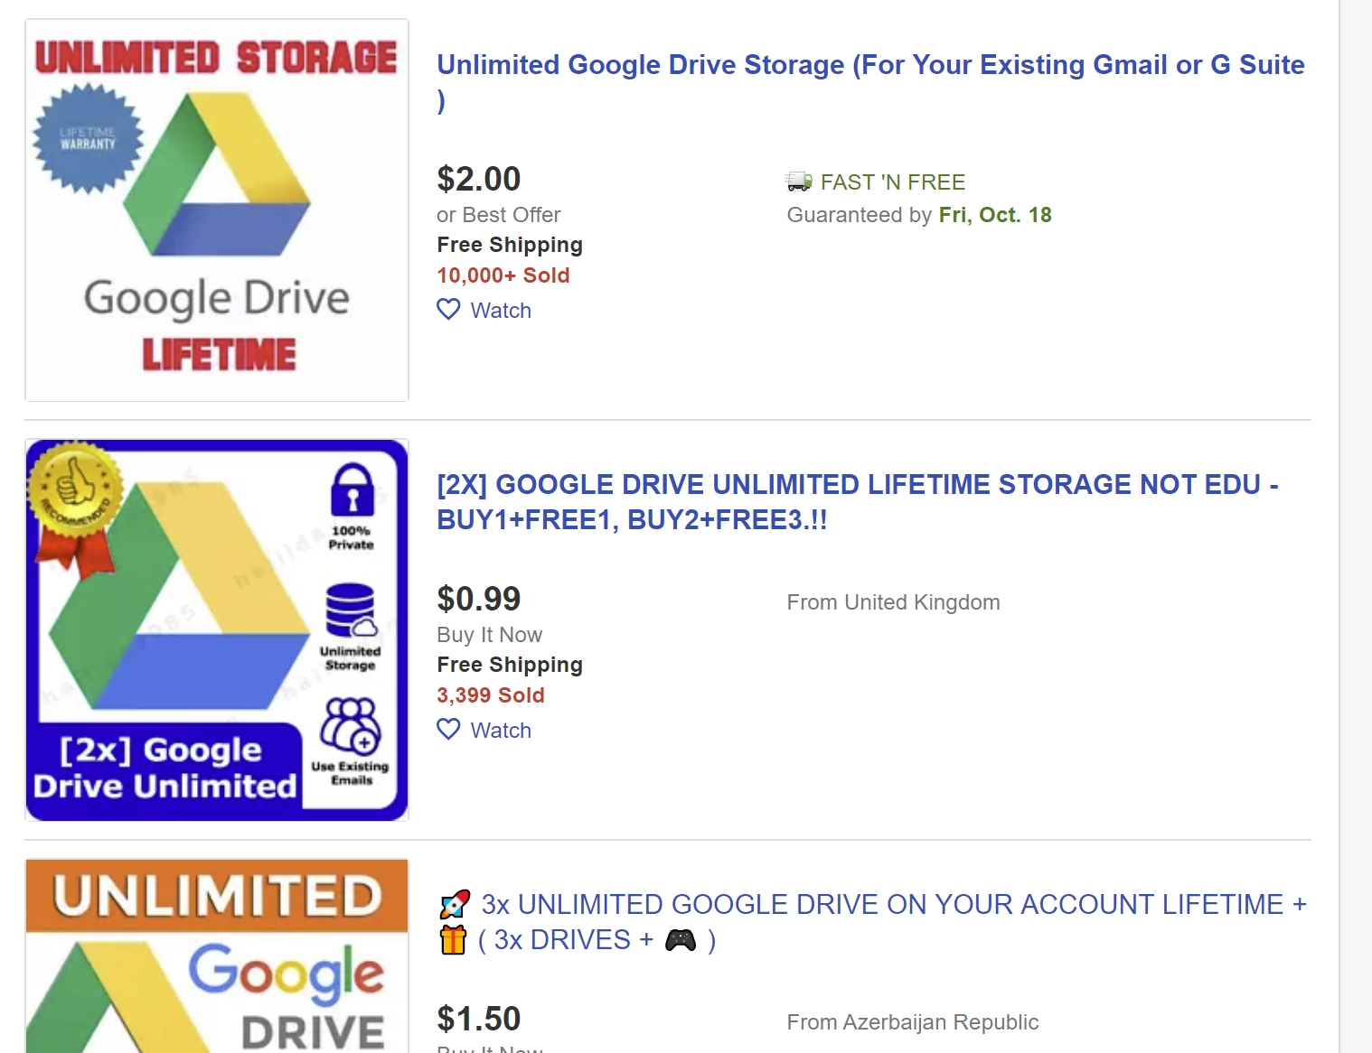This screenshot has height=1053, width=1372.
Task: Click the Lifetime Warranty badge on first thumbnail
Action: 88,139
